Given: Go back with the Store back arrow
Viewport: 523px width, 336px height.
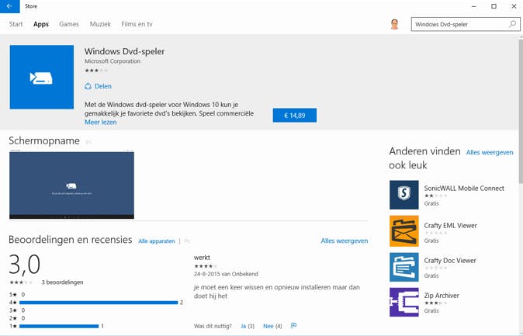Looking at the screenshot, I should coord(9,6).
